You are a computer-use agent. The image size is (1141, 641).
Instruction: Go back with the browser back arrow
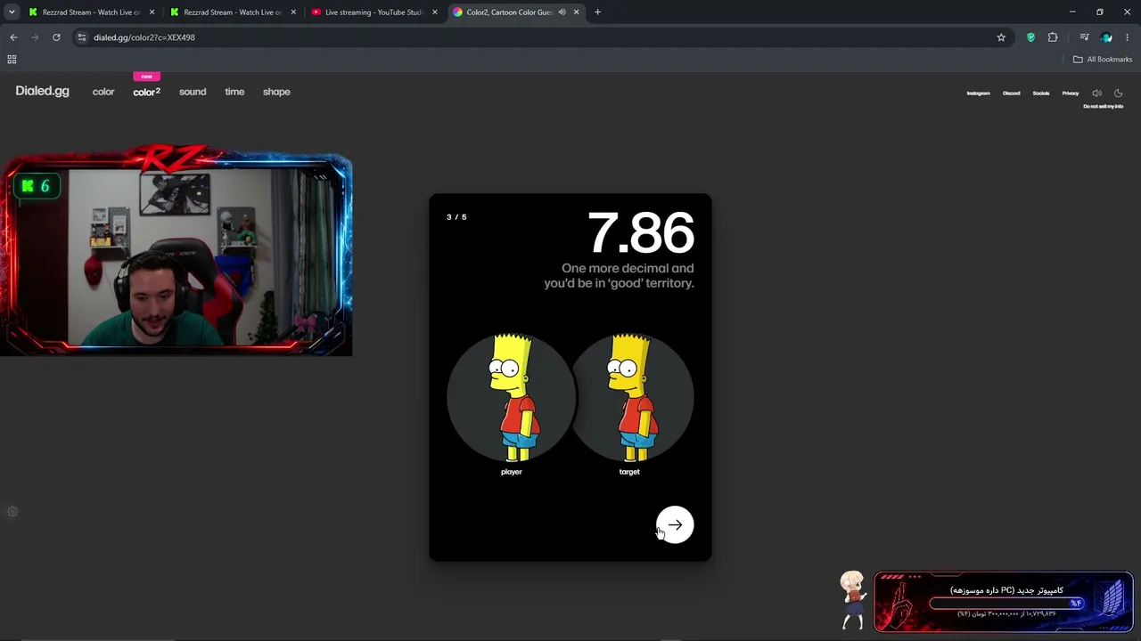[x=13, y=37]
